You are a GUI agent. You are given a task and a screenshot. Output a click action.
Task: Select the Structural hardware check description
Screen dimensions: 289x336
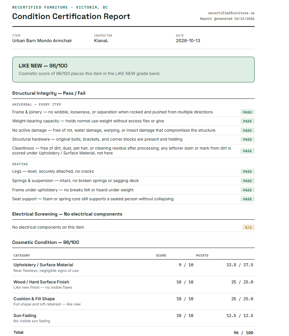[x=97, y=139]
